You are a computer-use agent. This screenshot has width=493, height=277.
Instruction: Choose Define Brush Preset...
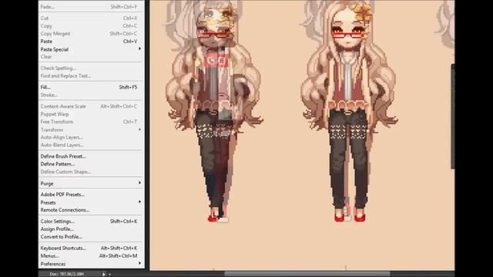tap(91, 156)
